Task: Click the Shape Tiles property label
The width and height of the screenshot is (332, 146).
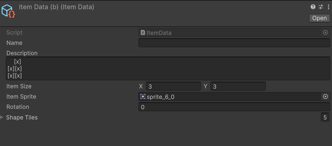Action: pos(22,117)
